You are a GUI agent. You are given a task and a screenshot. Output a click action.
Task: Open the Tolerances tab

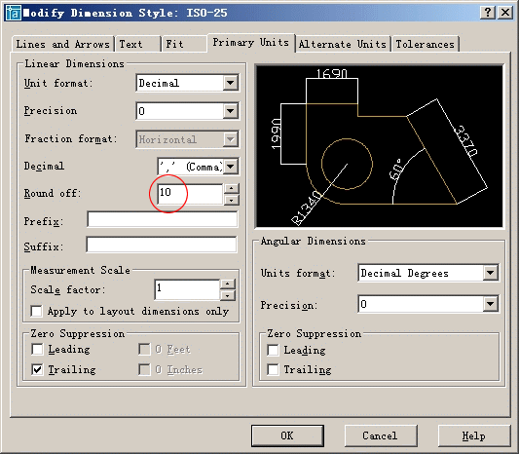tap(425, 44)
